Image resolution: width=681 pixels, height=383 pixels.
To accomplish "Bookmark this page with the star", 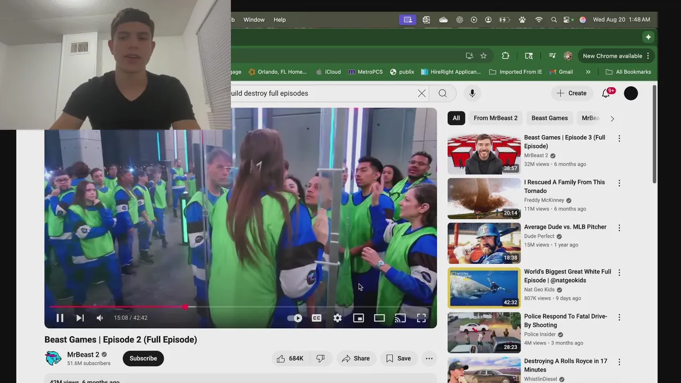I will click(x=484, y=56).
